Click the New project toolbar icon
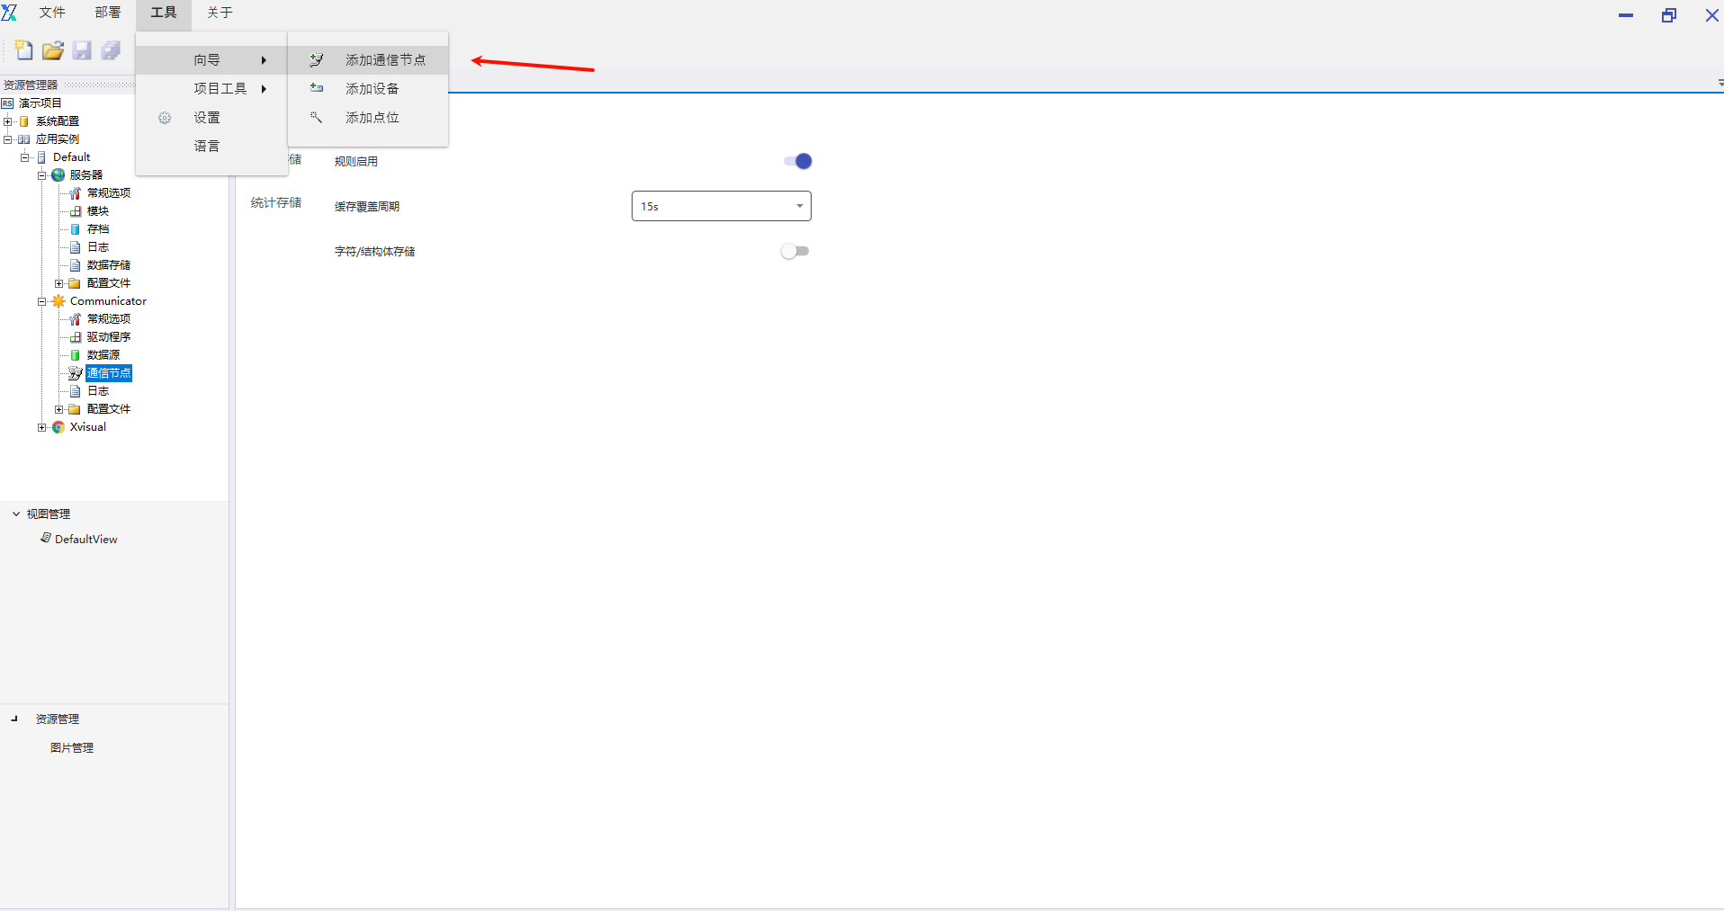 (24, 50)
